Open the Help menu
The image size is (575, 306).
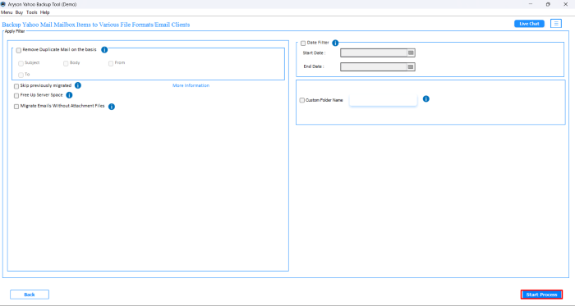coord(44,12)
